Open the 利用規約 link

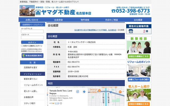(x=24, y=51)
